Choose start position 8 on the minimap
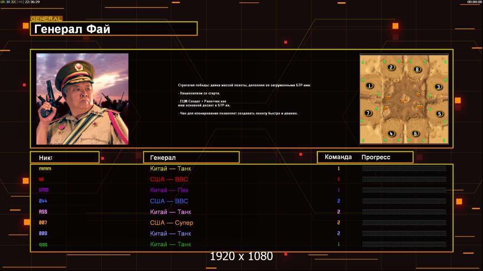Screen dimensions: 483x271 (417, 69)
